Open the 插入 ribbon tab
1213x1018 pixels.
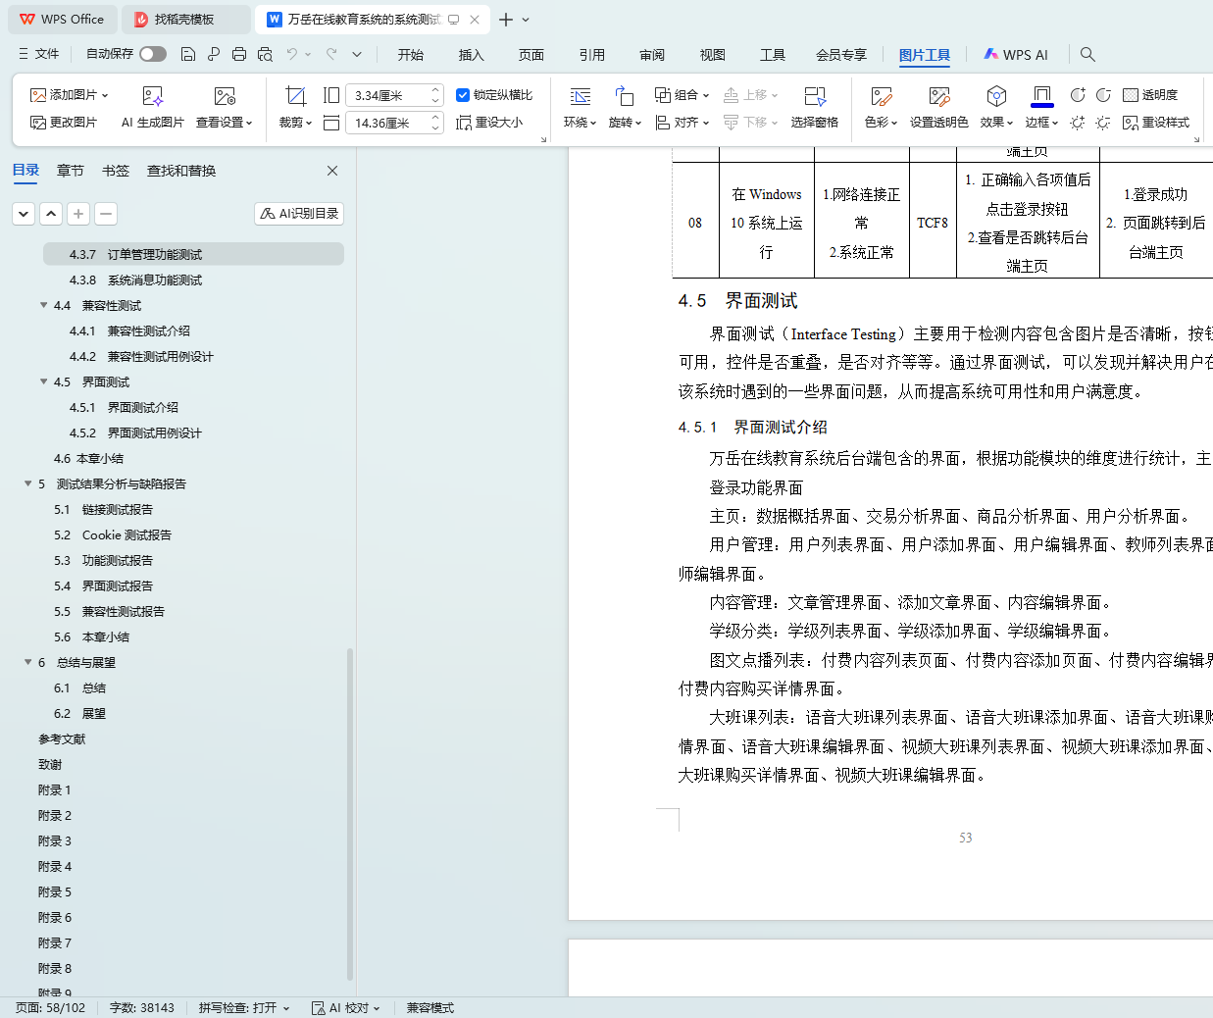[471, 55]
